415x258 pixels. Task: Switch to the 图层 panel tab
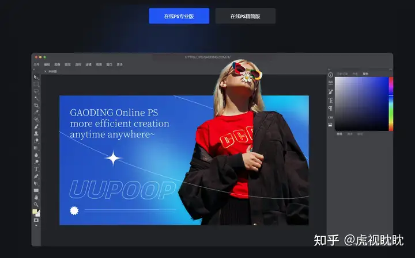pos(339,134)
